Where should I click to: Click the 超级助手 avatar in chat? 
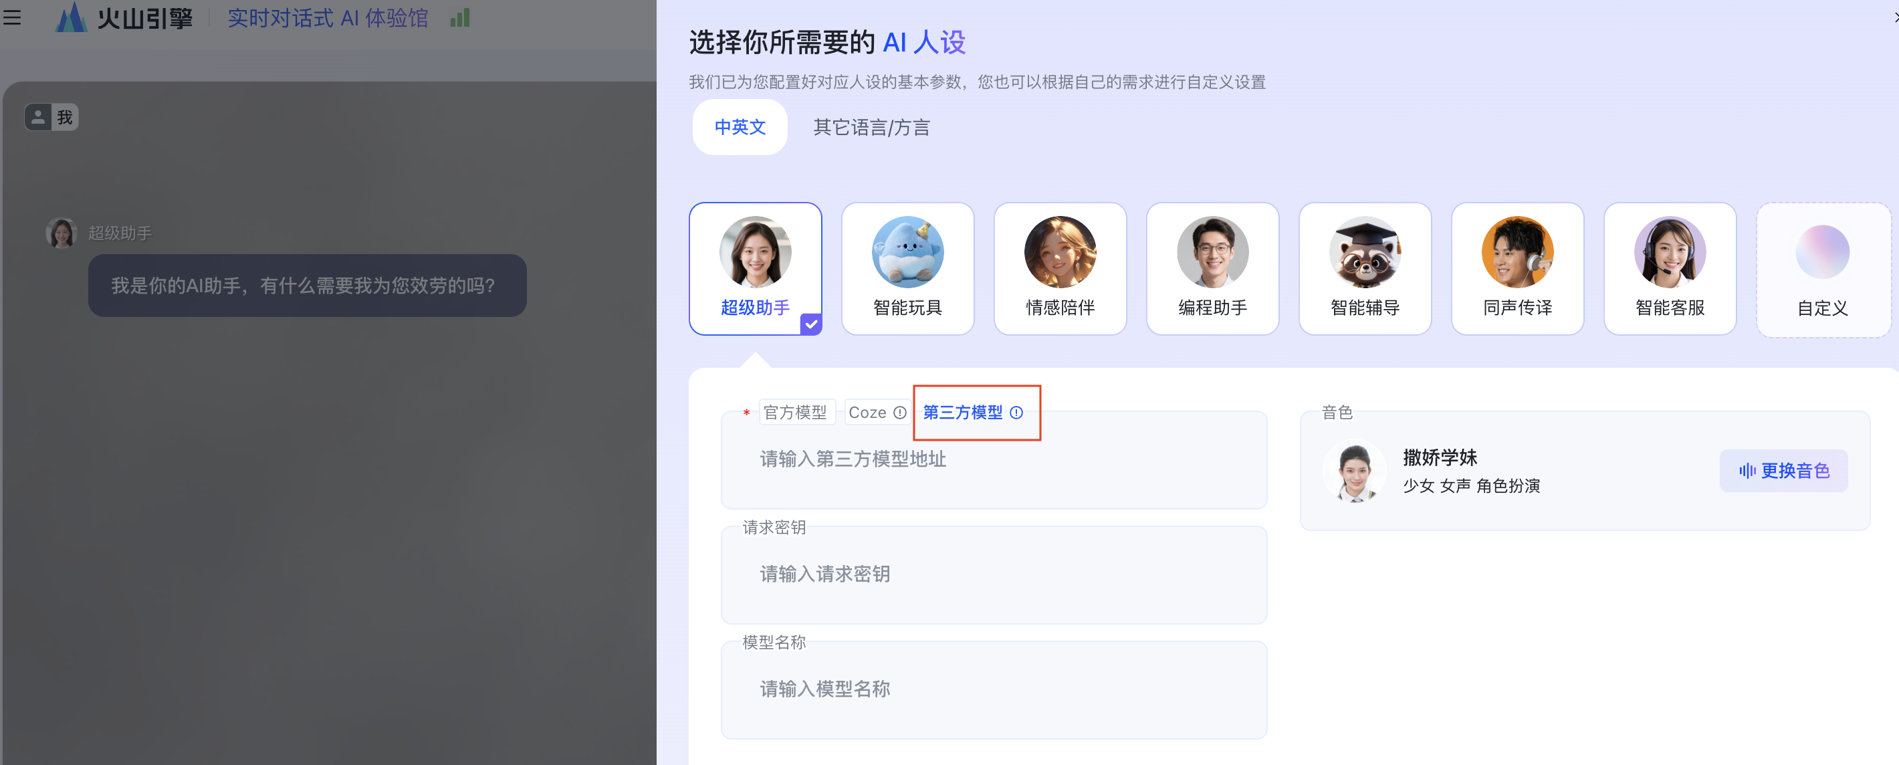[x=62, y=233]
